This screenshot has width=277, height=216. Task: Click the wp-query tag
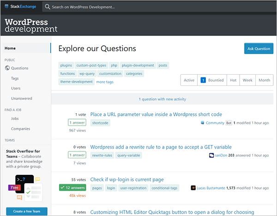87,74
